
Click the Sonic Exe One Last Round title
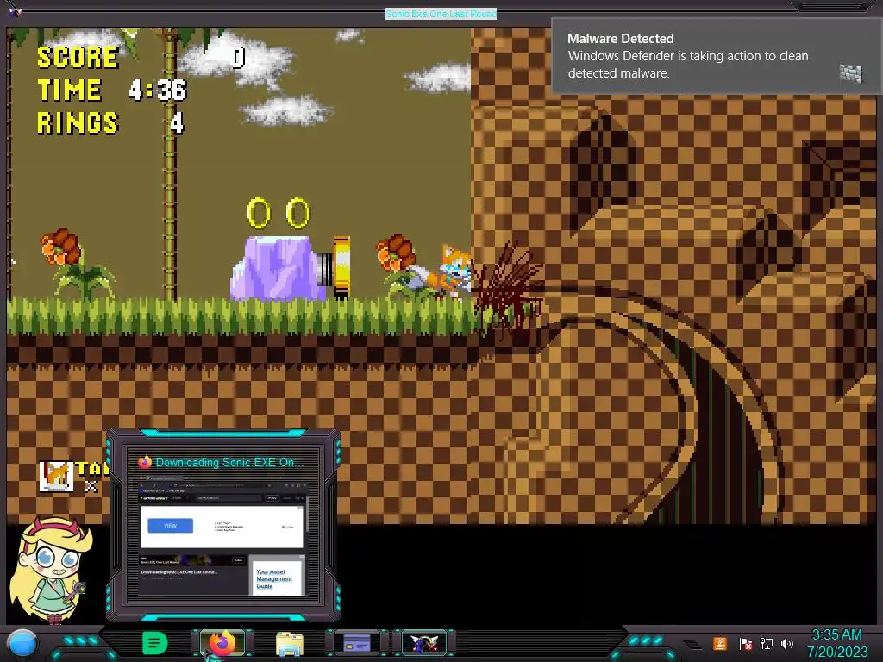click(441, 14)
